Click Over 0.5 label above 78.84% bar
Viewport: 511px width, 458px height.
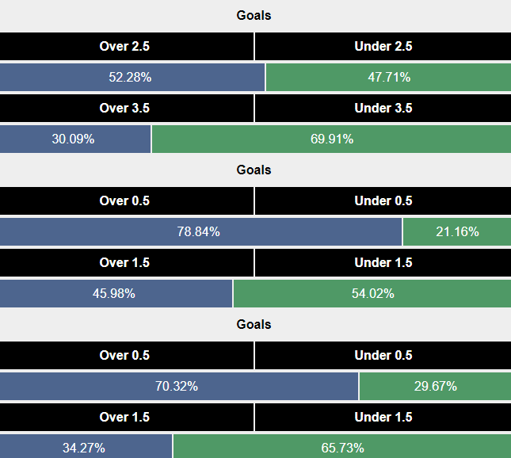click(x=124, y=200)
